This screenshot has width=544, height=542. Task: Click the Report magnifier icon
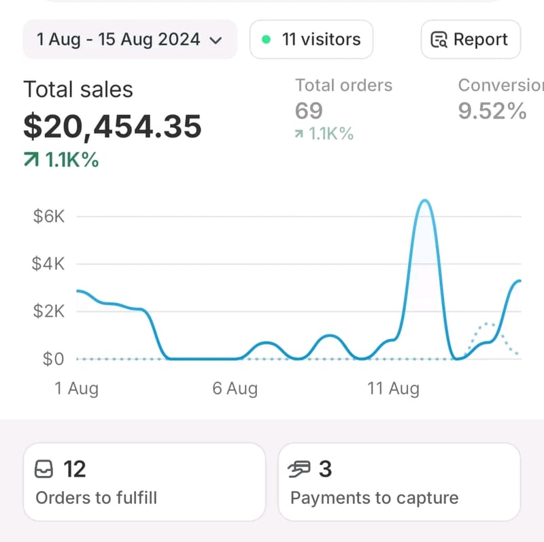click(x=439, y=40)
